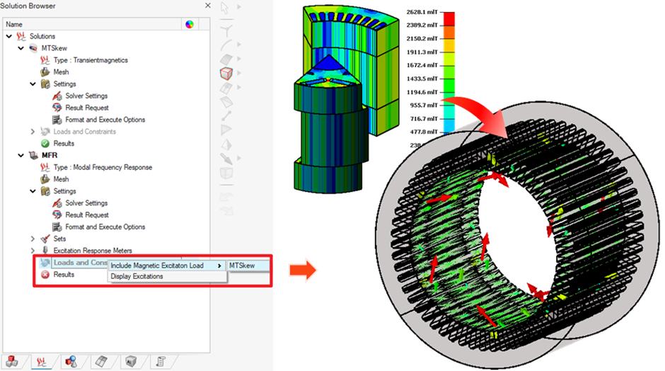This screenshot has height=371, width=665.
Task: Open the mesh sheet browser tab
Action: (101, 362)
